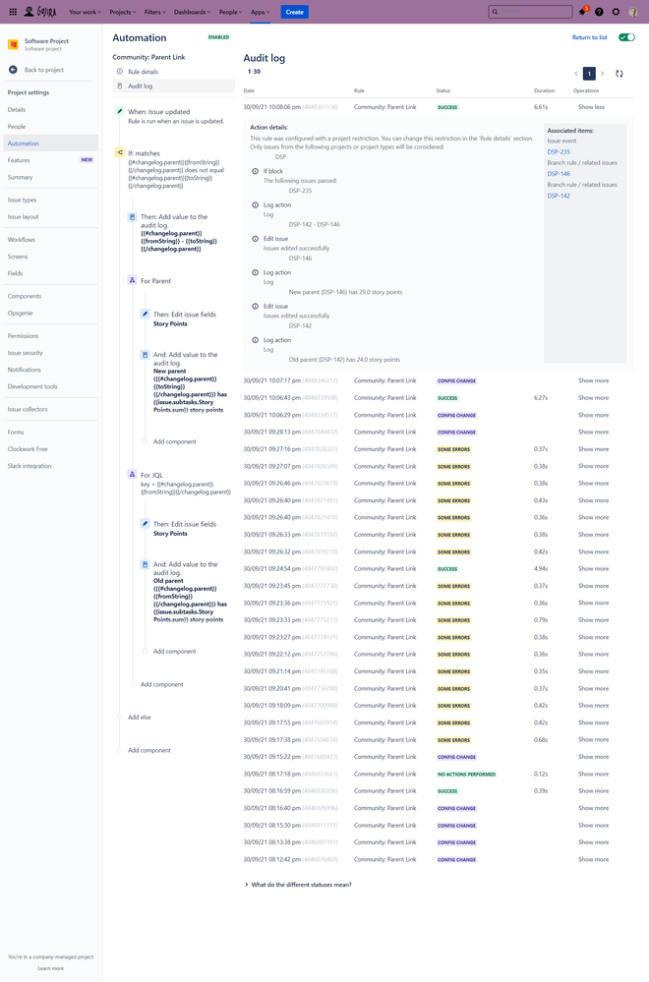Image resolution: width=649 pixels, height=982 pixels.
Task: Go to page 1 in the pagination control
Action: click(x=590, y=73)
